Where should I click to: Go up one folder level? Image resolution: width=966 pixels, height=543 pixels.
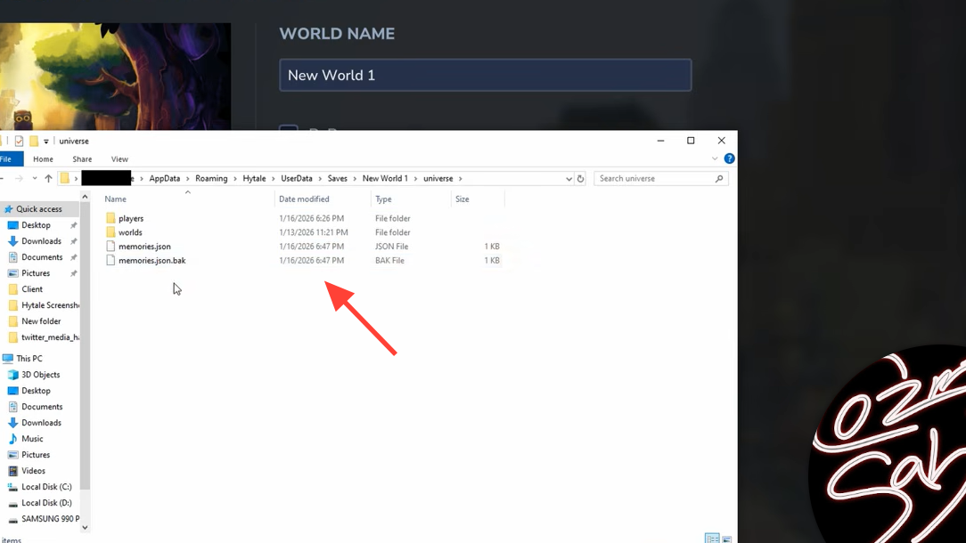(48, 179)
